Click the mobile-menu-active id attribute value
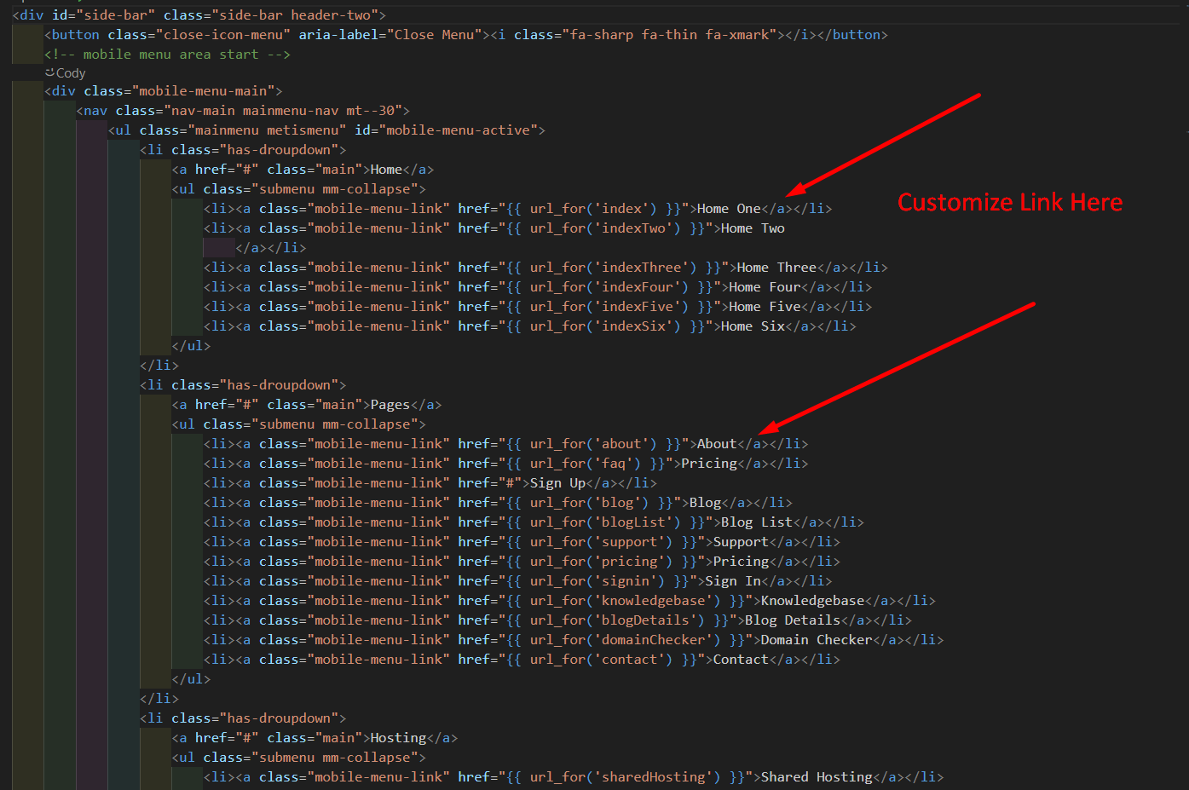The height and width of the screenshot is (790, 1189). (x=458, y=130)
